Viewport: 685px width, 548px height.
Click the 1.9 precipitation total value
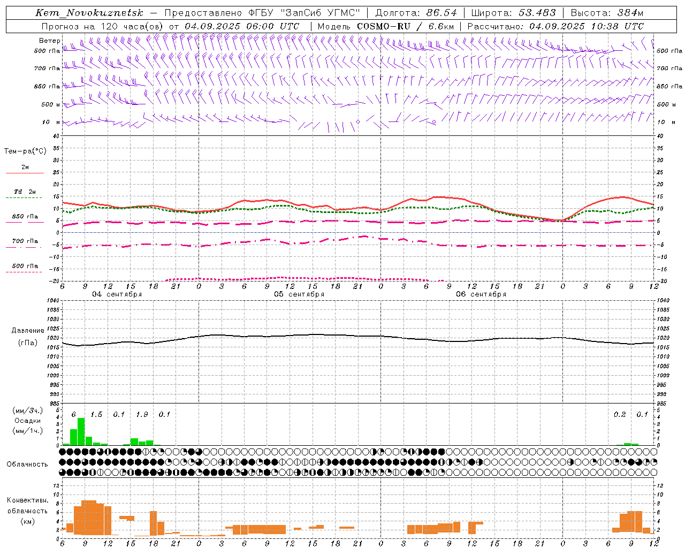pyautogui.click(x=142, y=415)
